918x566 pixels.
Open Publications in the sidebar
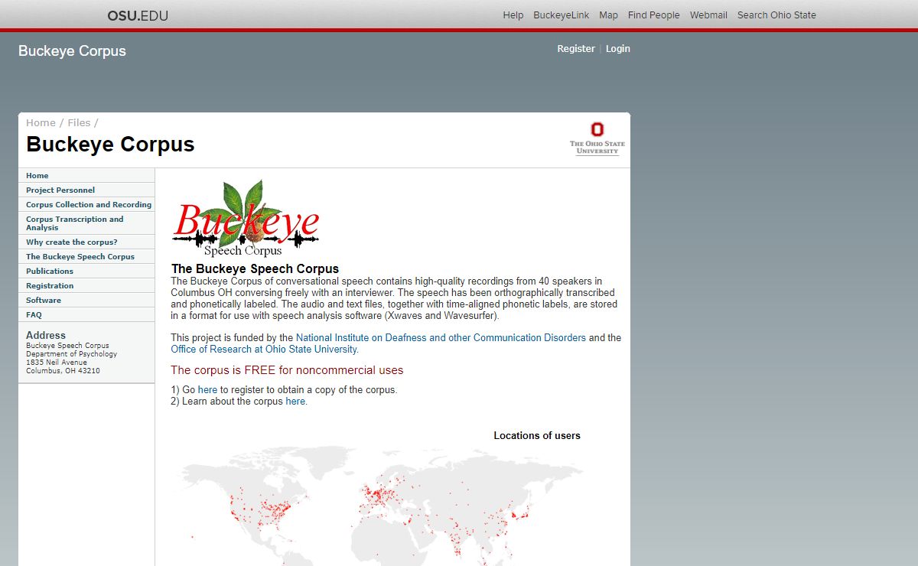point(86,272)
